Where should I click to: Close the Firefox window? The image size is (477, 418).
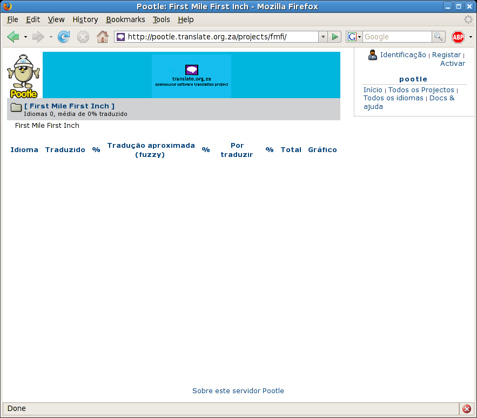(x=469, y=6)
